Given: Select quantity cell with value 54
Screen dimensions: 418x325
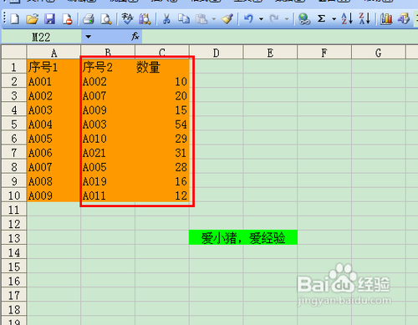Looking at the screenshot, I should tap(162, 124).
